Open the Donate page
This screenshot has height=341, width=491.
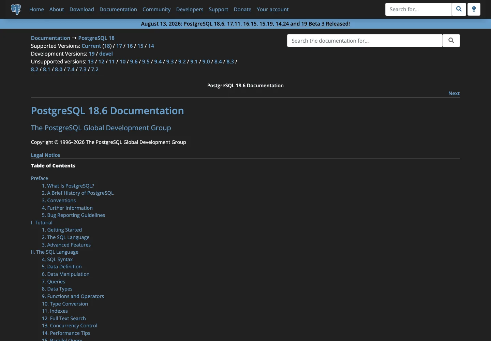click(x=242, y=9)
